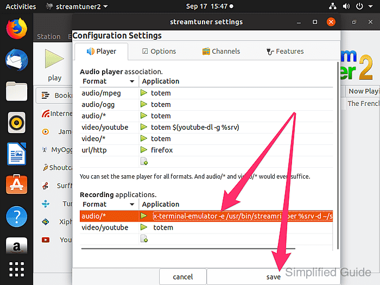Click the play arrow in the audio/mpeg row
Image resolution: width=380 pixels, height=285 pixels.
click(144, 93)
